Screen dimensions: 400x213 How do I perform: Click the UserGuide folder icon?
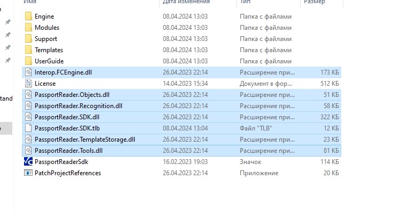click(28, 61)
